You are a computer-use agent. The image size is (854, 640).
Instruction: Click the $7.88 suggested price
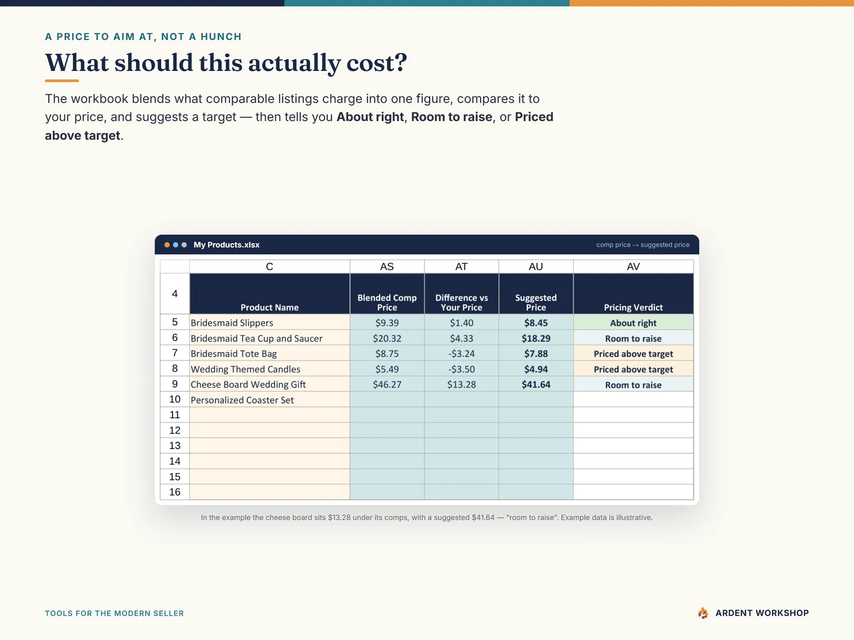click(x=536, y=353)
